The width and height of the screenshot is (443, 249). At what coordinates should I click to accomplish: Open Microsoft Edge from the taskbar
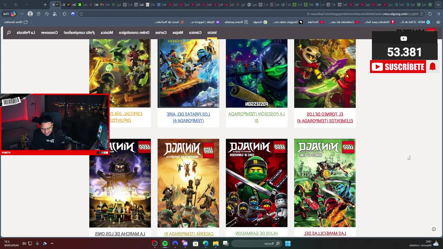(x=206, y=243)
